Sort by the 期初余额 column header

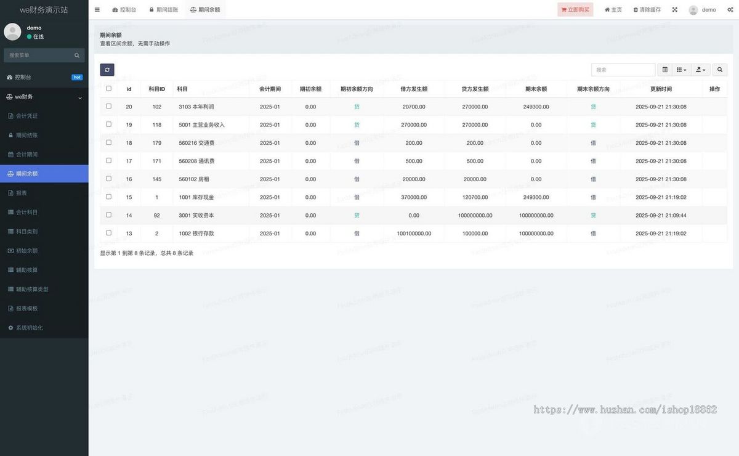[310, 89]
